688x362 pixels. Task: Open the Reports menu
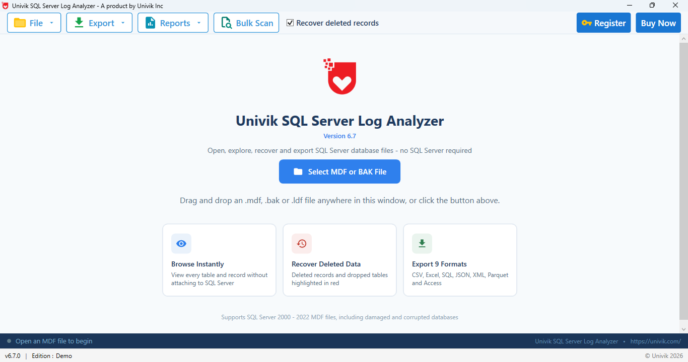pos(173,23)
